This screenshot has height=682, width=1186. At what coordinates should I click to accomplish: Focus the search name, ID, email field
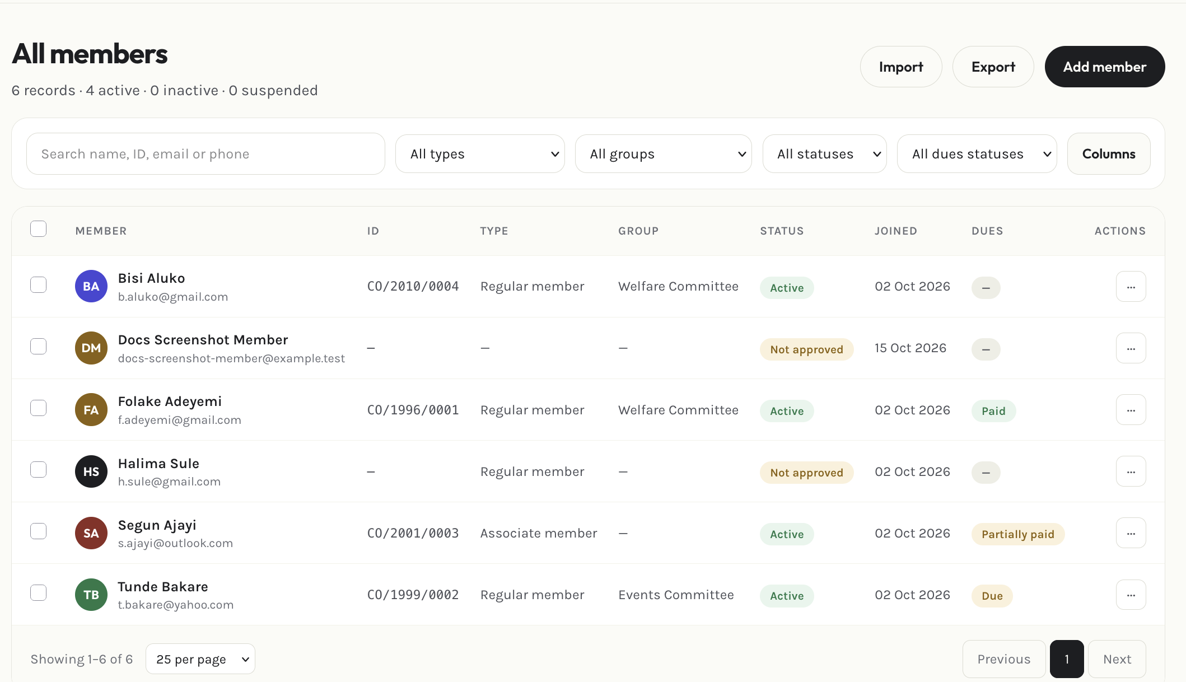(x=206, y=154)
